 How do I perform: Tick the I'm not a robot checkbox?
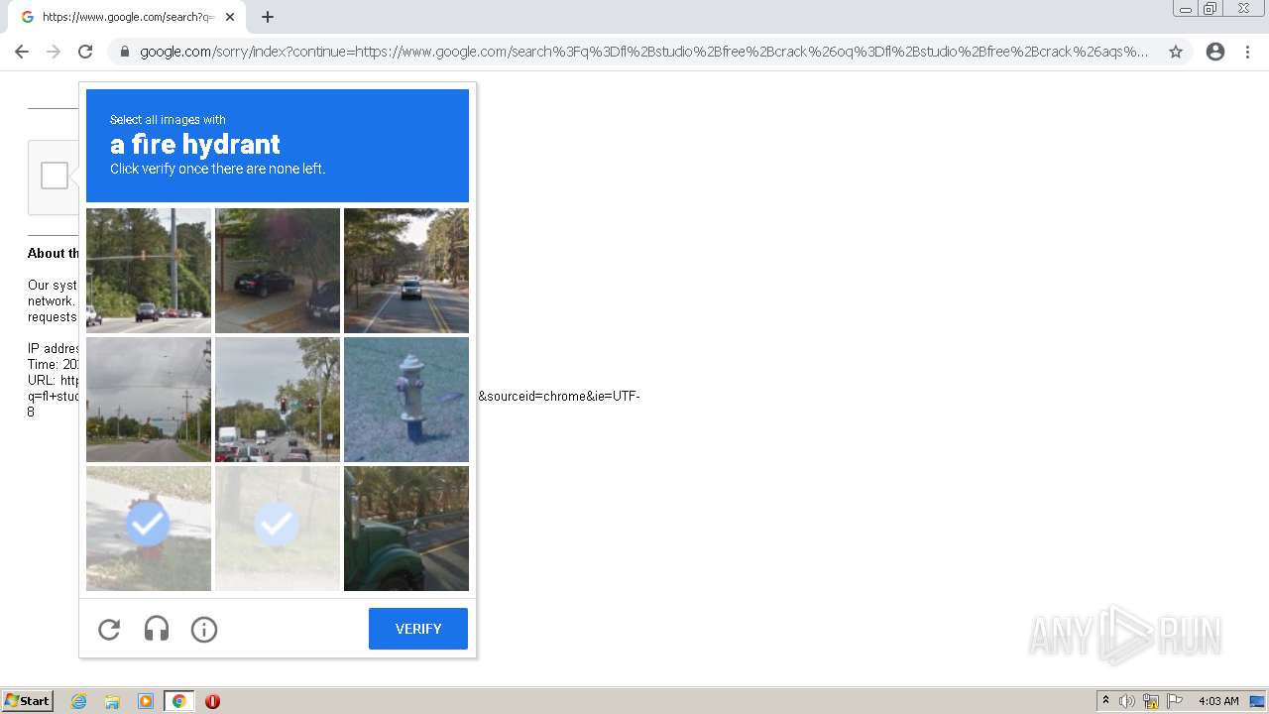click(55, 176)
